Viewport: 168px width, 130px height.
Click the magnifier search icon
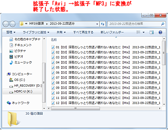(163, 24)
